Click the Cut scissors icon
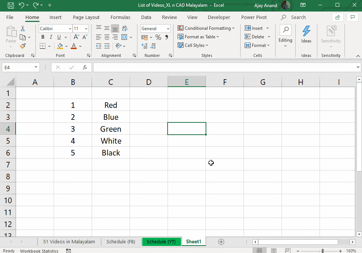The height and width of the screenshot is (253, 362). click(x=23, y=28)
